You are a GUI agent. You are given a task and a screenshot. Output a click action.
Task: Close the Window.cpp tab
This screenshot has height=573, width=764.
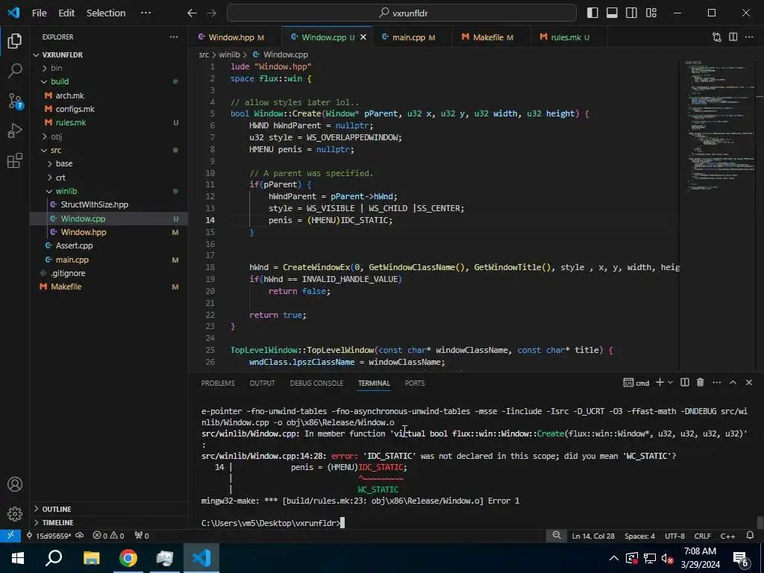pos(363,37)
